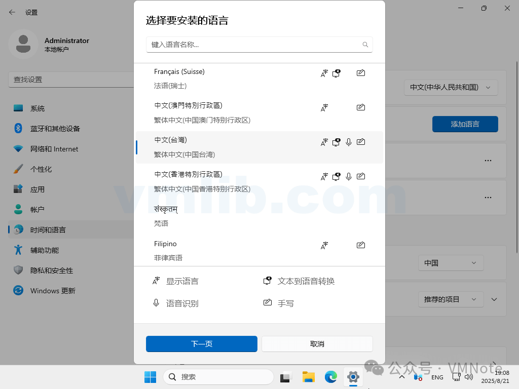Open File Explorer from the taskbar
Screen dimensions: 519x389
point(309,377)
